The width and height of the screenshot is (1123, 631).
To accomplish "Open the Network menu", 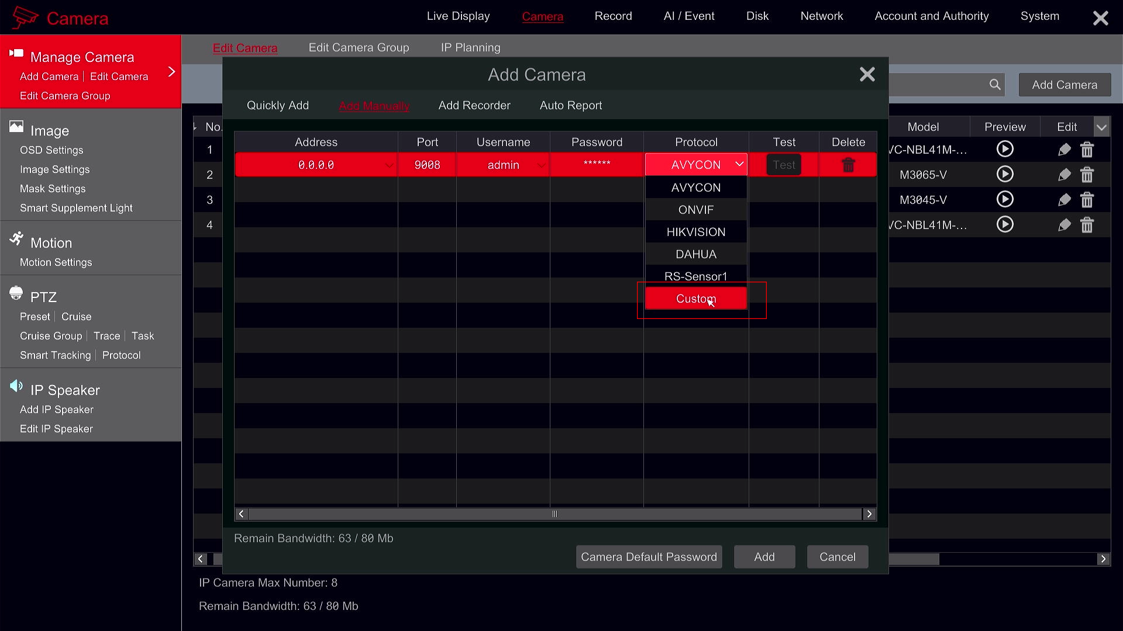I will point(821,16).
